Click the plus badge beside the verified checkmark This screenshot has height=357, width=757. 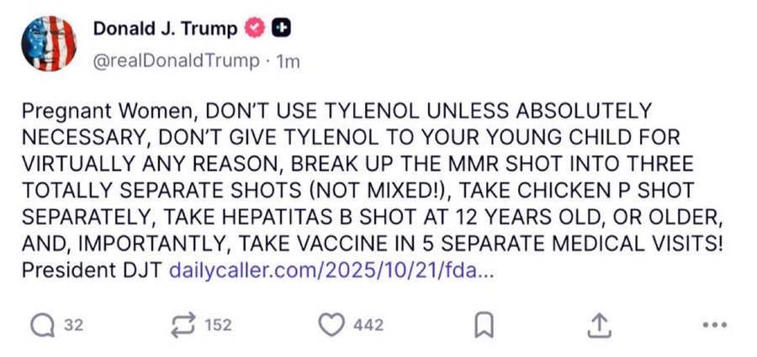click(282, 28)
